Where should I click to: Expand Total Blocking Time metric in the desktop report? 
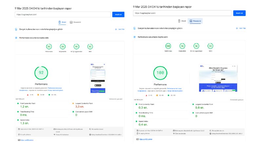(x=161, y=115)
